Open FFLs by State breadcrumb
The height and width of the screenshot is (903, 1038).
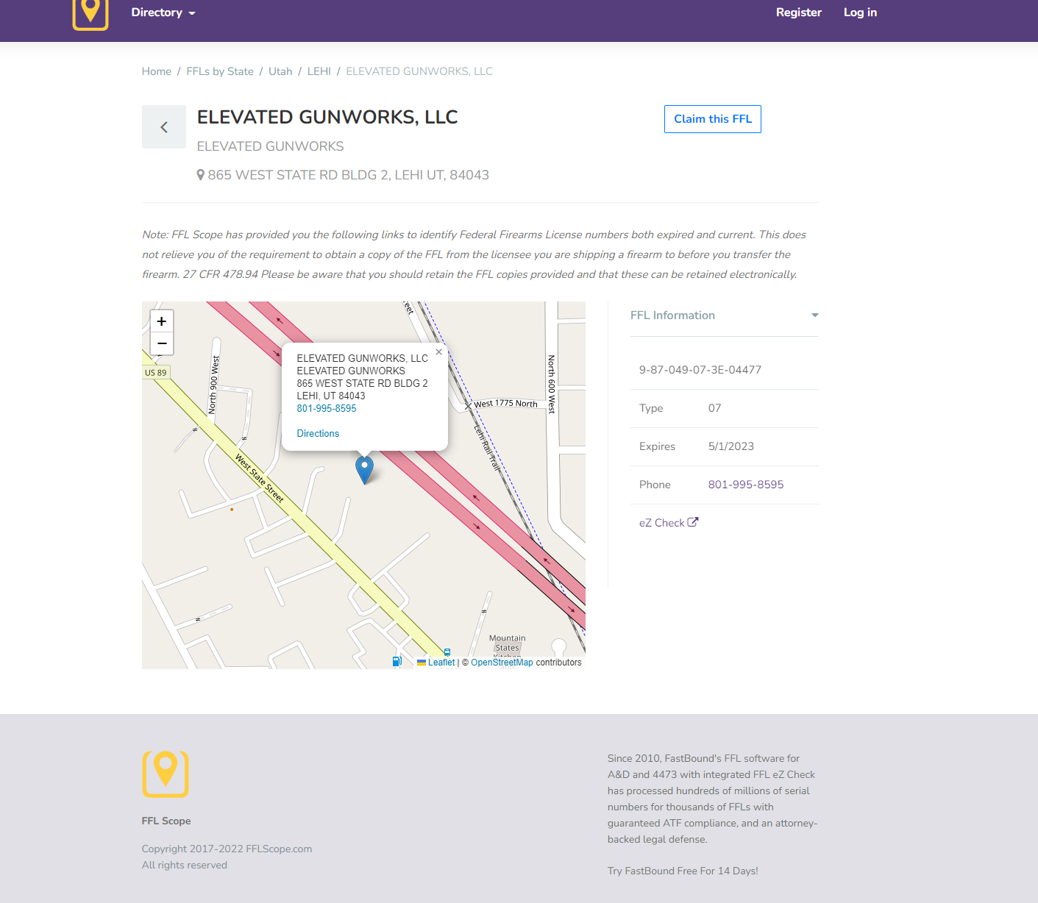click(x=220, y=71)
